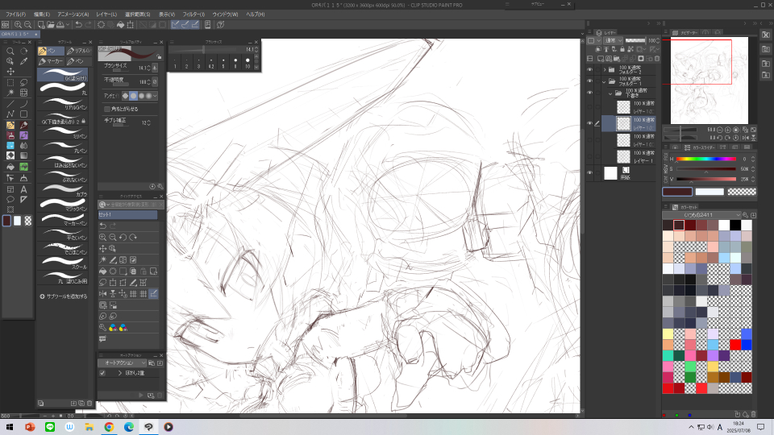Screen dimensions: 774x435
Task: Click the Undo icon in the command bar
Action: click(x=78, y=25)
